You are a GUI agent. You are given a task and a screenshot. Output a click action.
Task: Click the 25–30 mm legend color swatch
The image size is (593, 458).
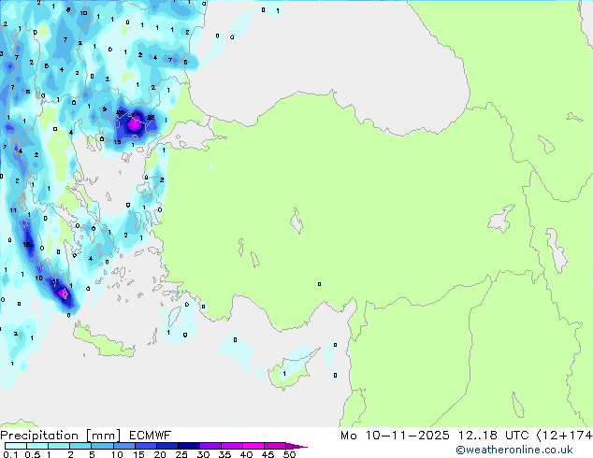click(x=189, y=446)
